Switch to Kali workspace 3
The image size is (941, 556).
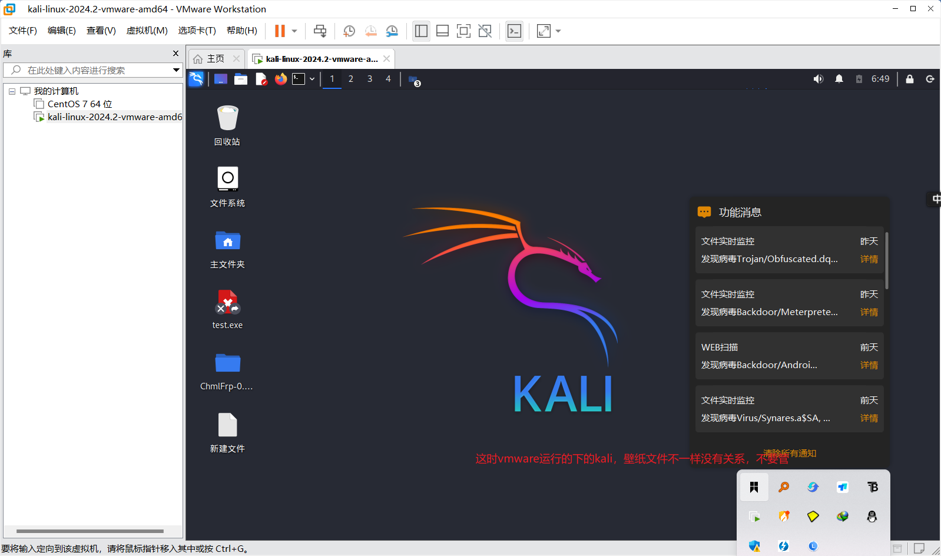[x=370, y=79]
